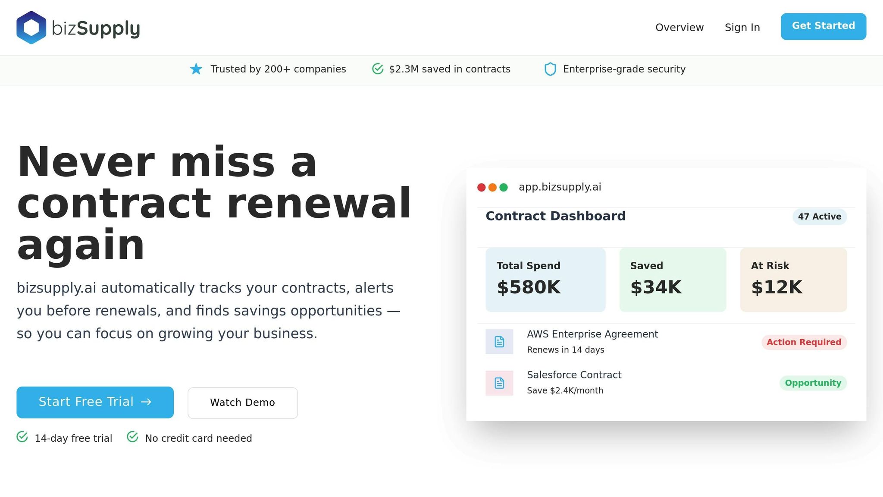Click the At Risk $12K card

[793, 280]
